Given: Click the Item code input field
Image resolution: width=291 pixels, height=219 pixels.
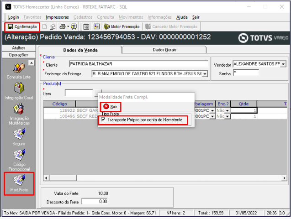Looking at the screenshot, I should (x=79, y=93).
